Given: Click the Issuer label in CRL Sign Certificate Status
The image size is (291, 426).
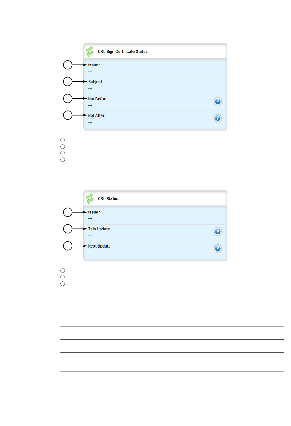Looking at the screenshot, I should (x=94, y=65).
